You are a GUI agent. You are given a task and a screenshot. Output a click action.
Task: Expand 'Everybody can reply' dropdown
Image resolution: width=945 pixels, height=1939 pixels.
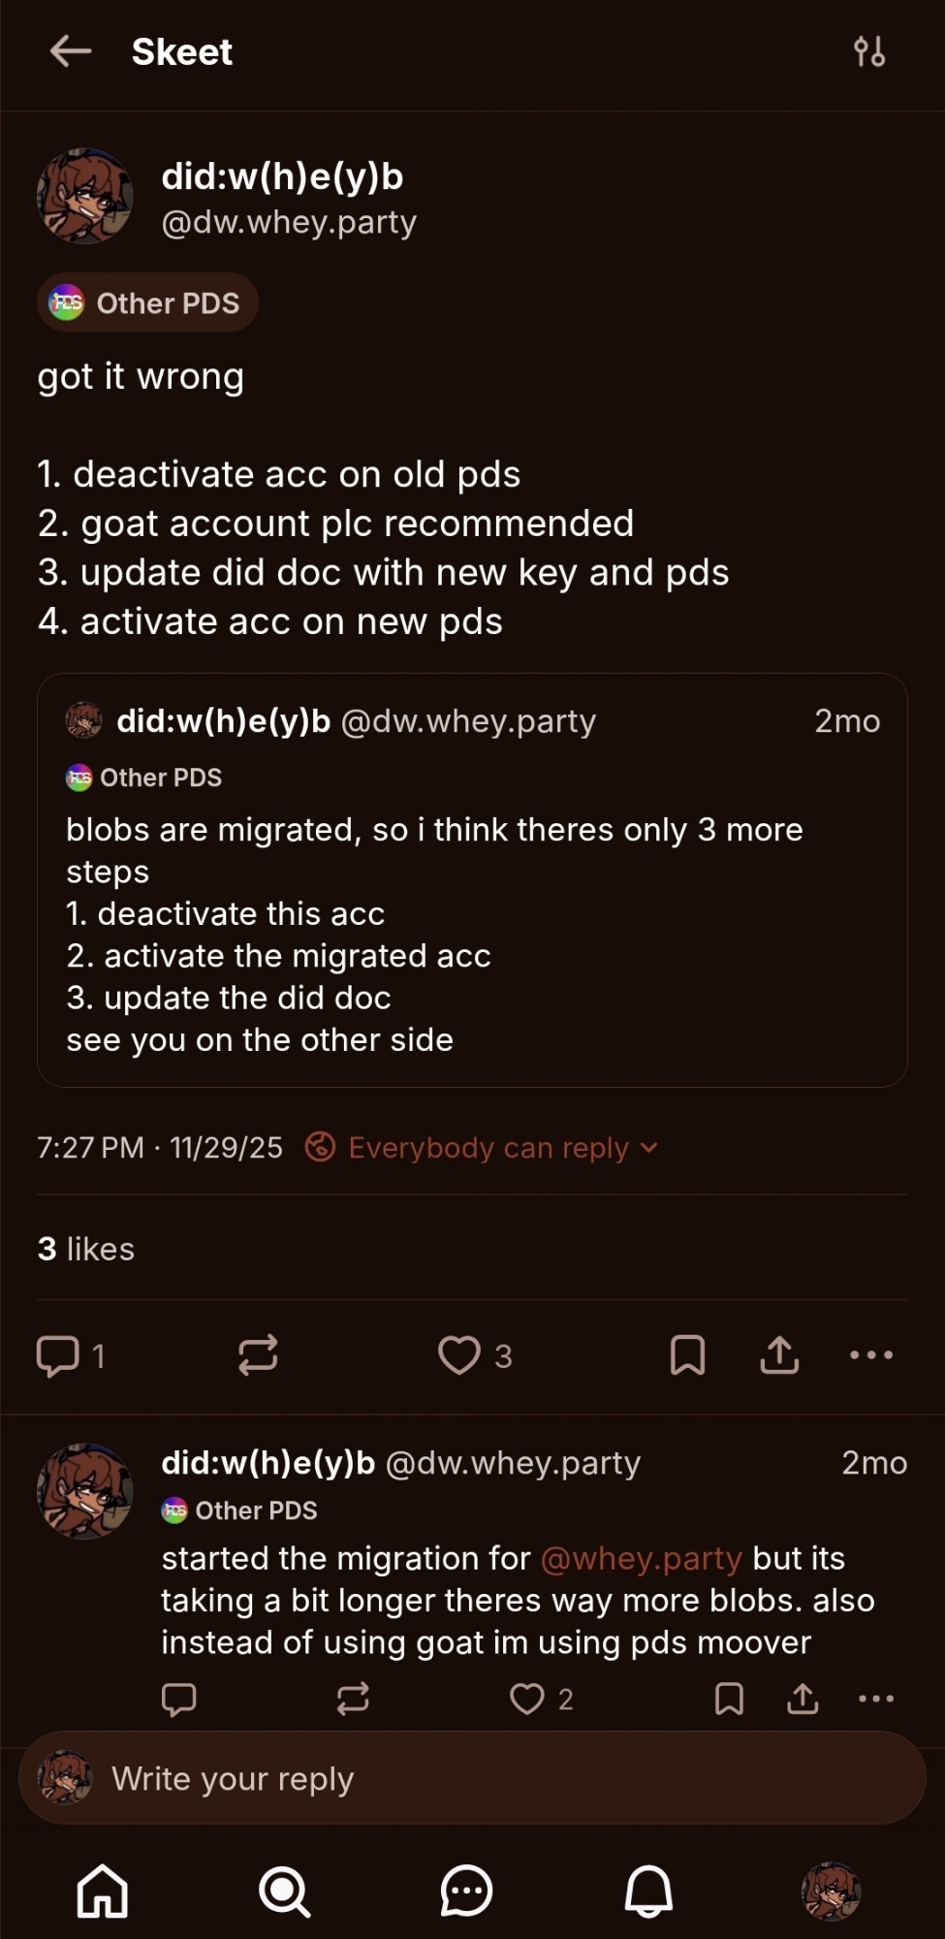[483, 1148]
